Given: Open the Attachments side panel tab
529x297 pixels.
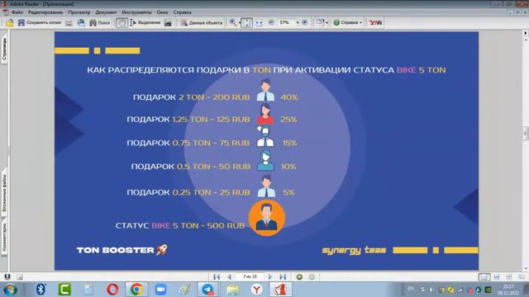Looking at the screenshot, I should point(4,192).
